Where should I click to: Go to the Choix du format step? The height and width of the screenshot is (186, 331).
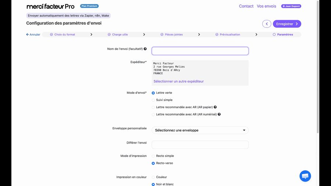63,35
